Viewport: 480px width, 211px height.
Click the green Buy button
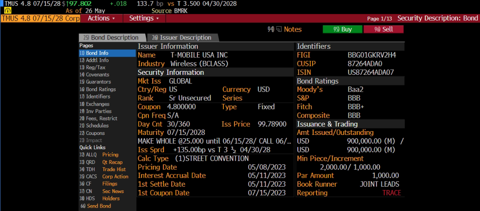[342, 29]
